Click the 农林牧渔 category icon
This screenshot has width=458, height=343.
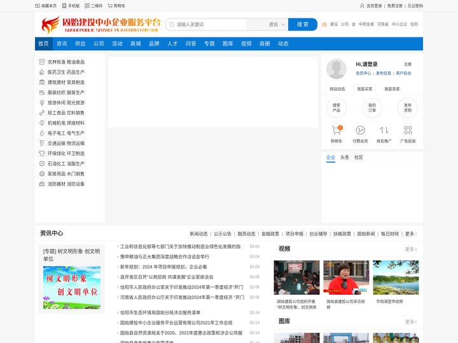point(42,62)
